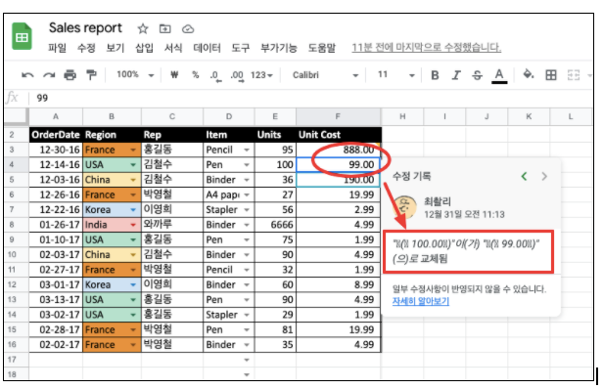Open the borders grid icon
The image size is (603, 389).
pos(551,75)
